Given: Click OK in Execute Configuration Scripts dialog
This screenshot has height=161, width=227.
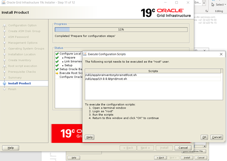Looking at the screenshot, I should tap(204, 137).
